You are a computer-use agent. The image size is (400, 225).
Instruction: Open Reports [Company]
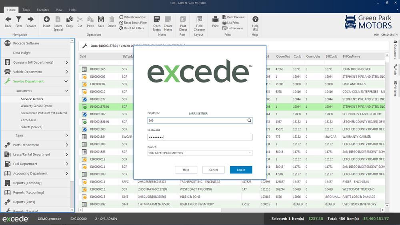point(27,183)
